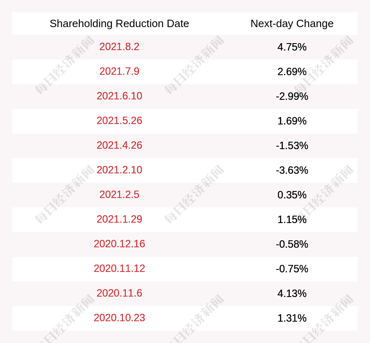Click the 2021.6.10 reduction date

coord(119,96)
